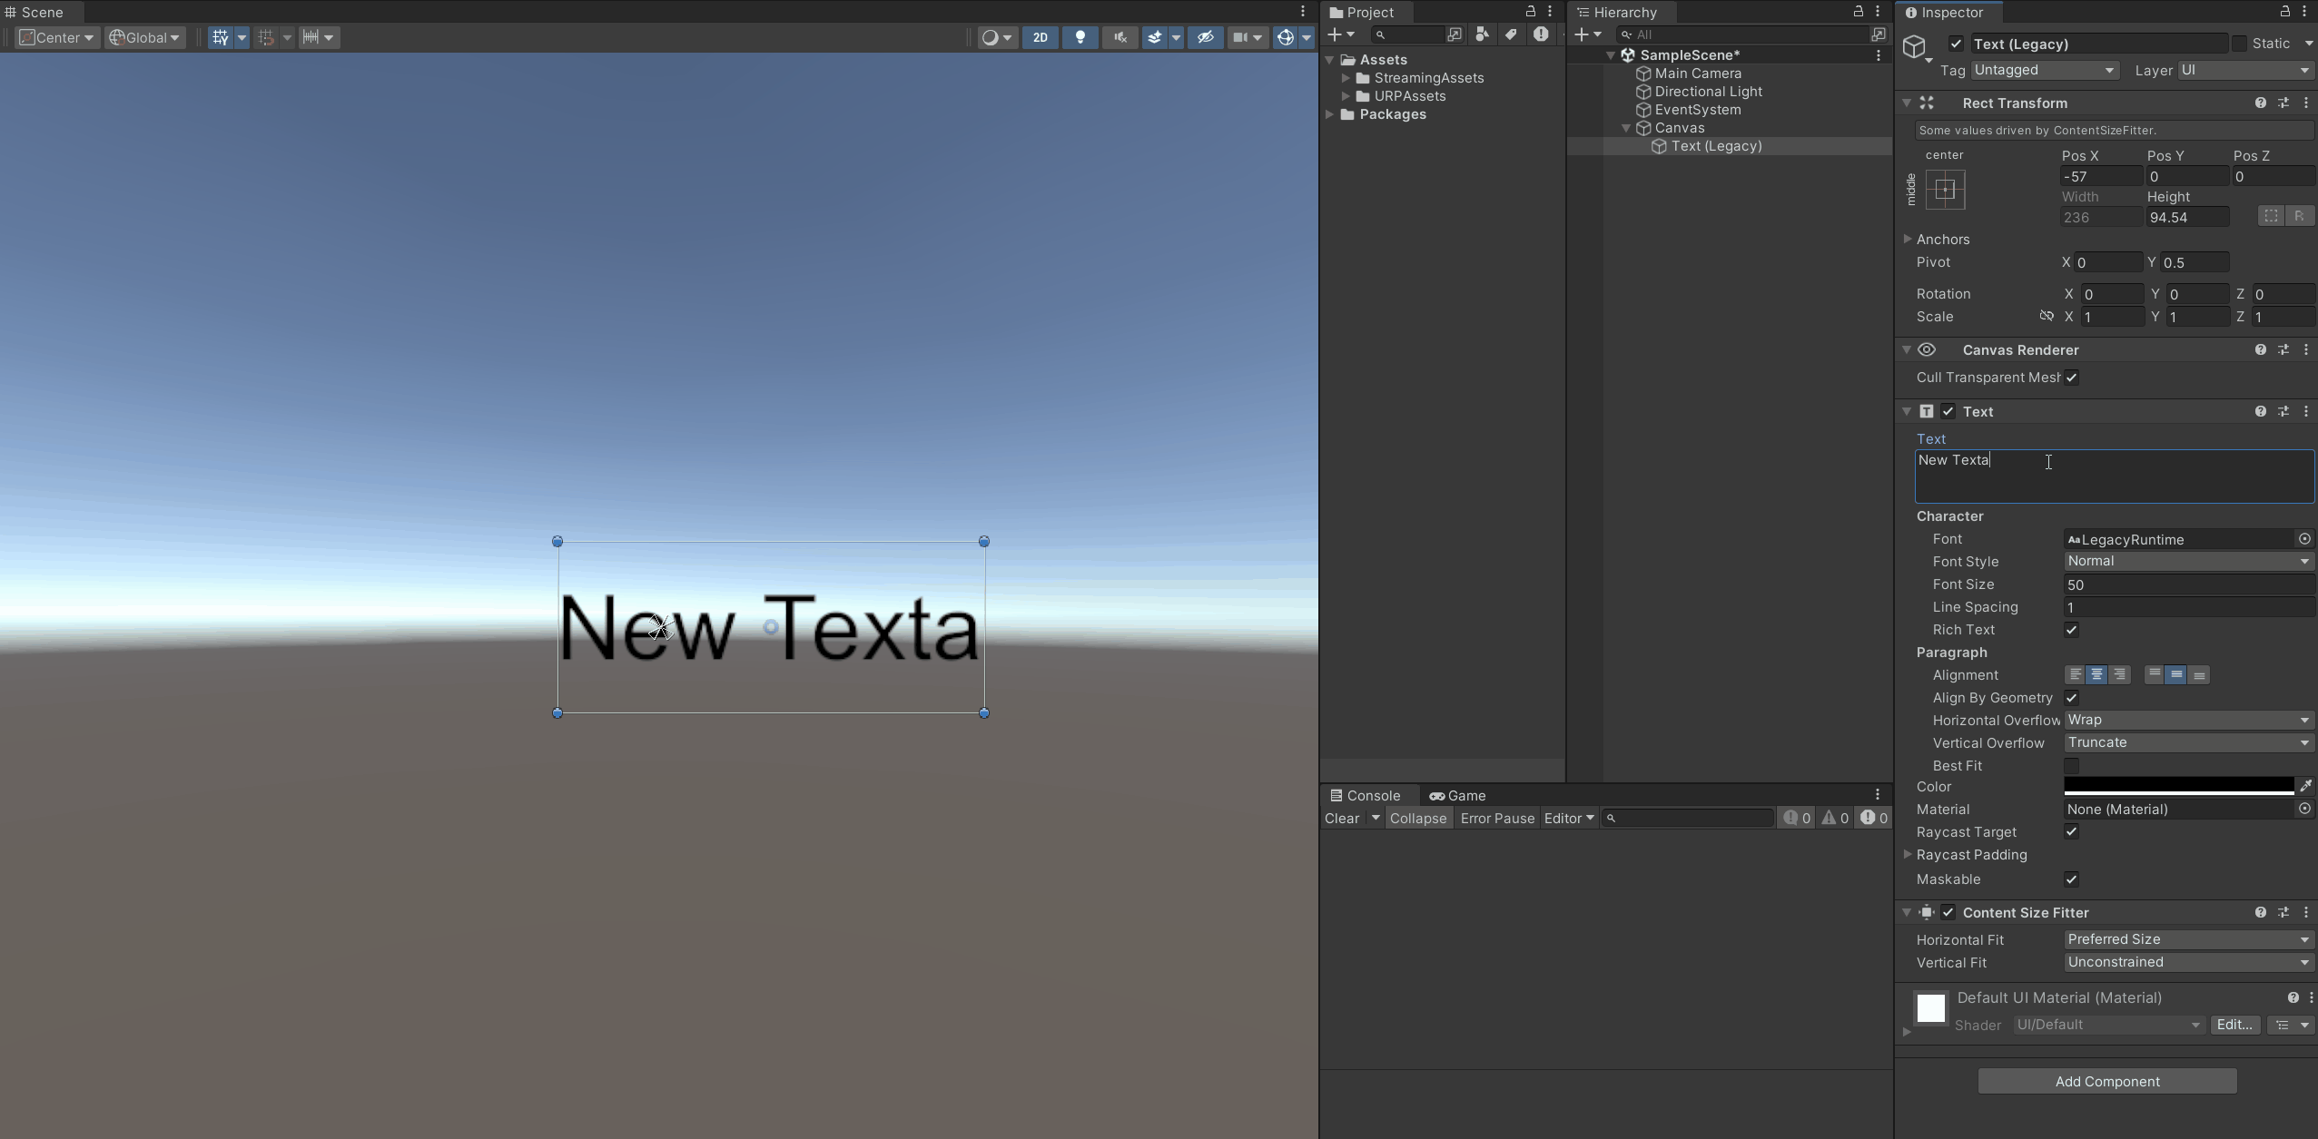This screenshot has width=2318, height=1139.
Task: Toggle Gizmos icon in Scene toolbar
Action: point(1286,37)
